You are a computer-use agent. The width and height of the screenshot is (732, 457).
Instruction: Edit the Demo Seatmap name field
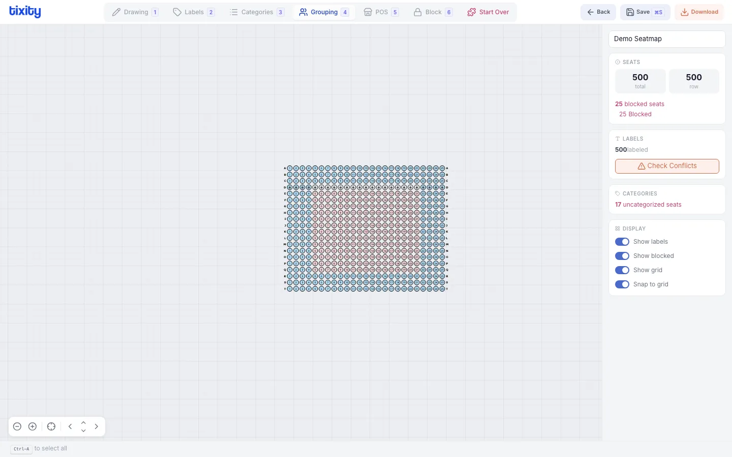click(666, 39)
